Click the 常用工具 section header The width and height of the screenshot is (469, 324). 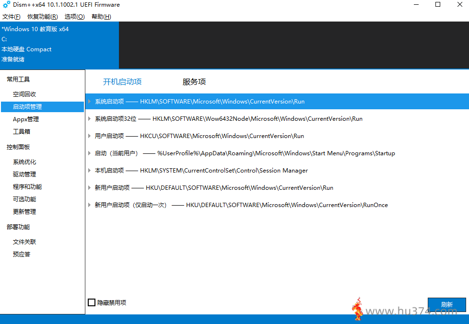pyautogui.click(x=18, y=79)
